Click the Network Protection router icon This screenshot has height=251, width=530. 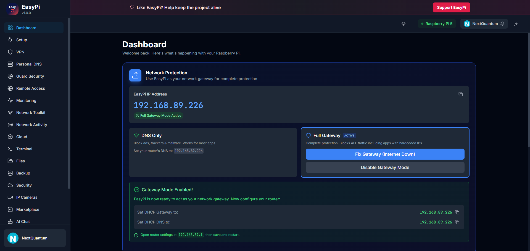point(135,75)
